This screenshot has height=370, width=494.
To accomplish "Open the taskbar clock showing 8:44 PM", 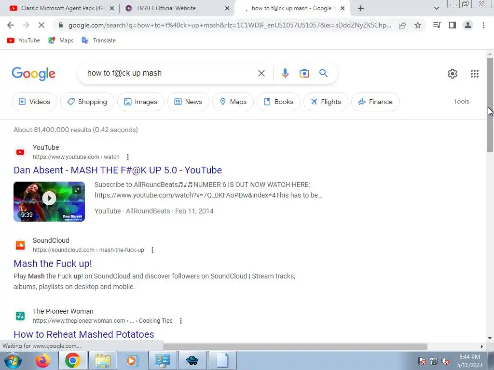I will click(470, 361).
